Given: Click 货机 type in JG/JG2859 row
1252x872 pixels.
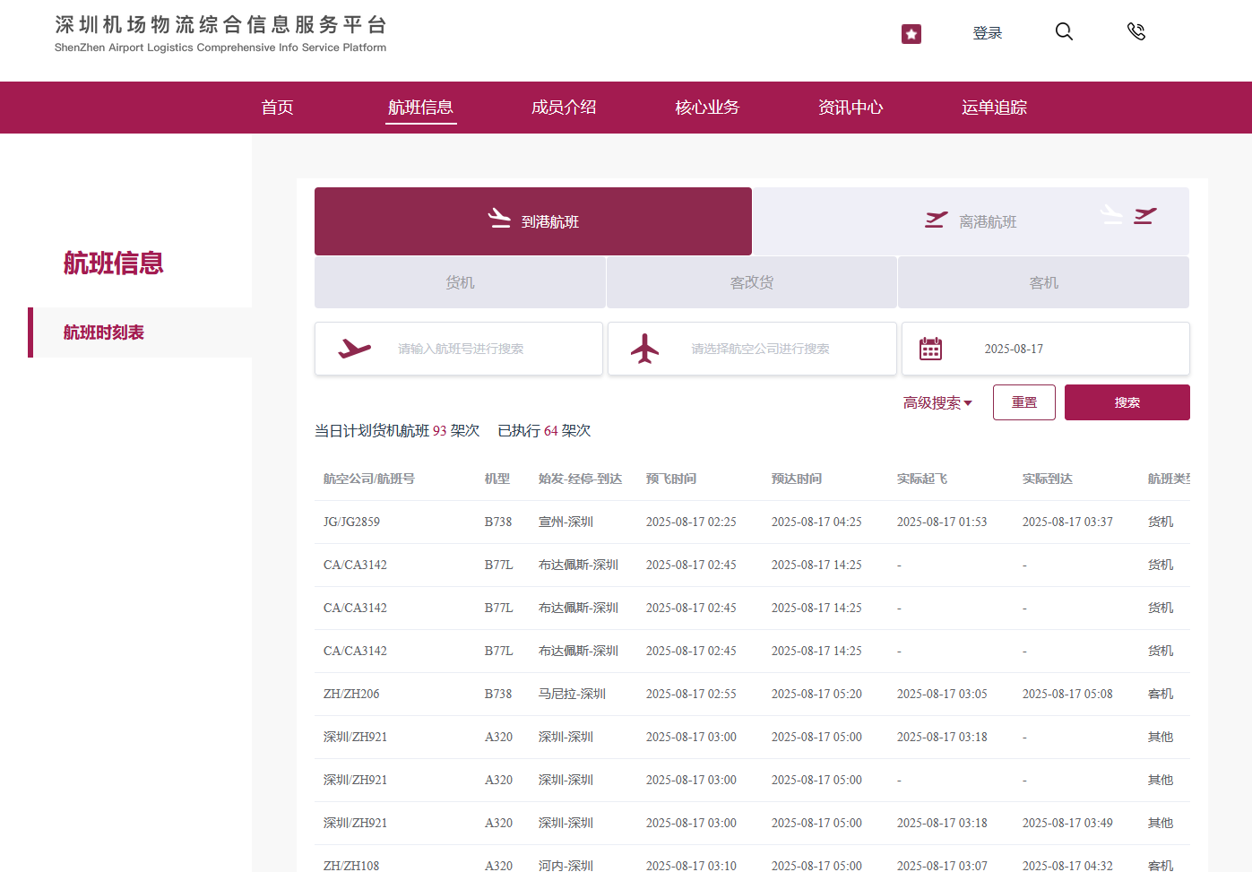Looking at the screenshot, I should (x=1161, y=522).
